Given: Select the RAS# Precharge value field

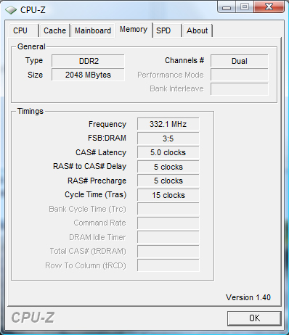Looking at the screenshot, I should click(168, 181).
